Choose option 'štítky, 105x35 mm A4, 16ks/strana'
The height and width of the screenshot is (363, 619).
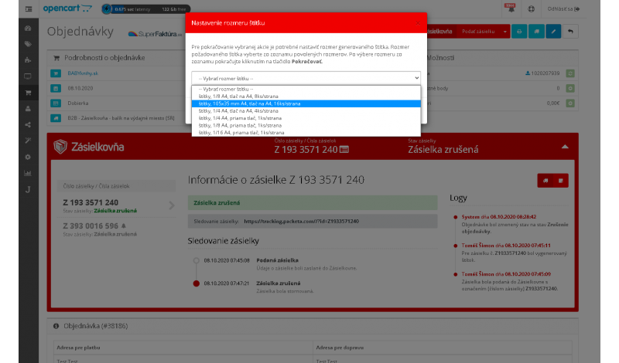[x=306, y=103]
